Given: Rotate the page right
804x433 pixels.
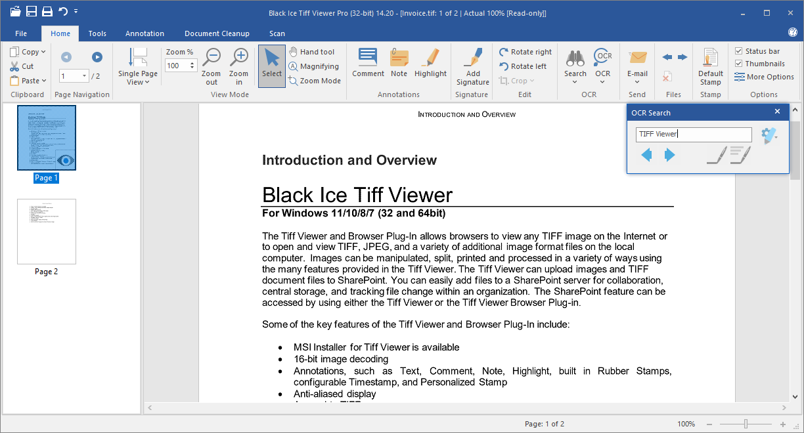Looking at the screenshot, I should coord(525,52).
